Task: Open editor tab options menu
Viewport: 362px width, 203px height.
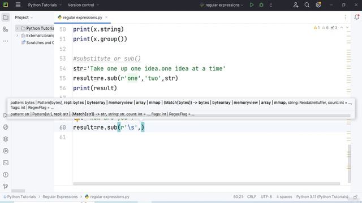Action: pyautogui.click(x=346, y=17)
